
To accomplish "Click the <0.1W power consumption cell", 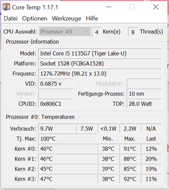I will coord(108,128).
